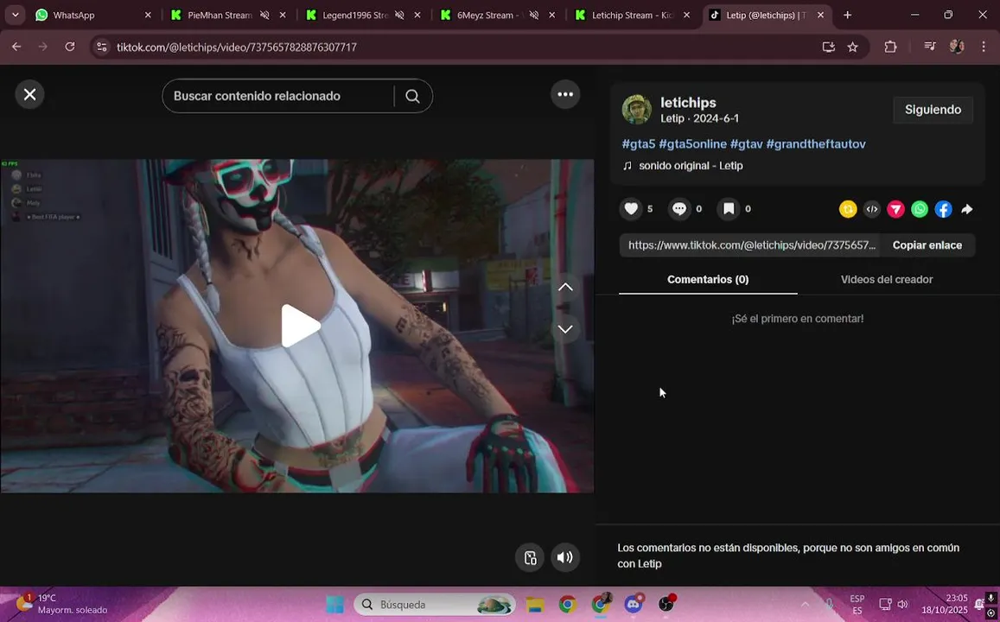Unmute the PieMhan Stream tab
1000x622 pixels.
coord(264,16)
